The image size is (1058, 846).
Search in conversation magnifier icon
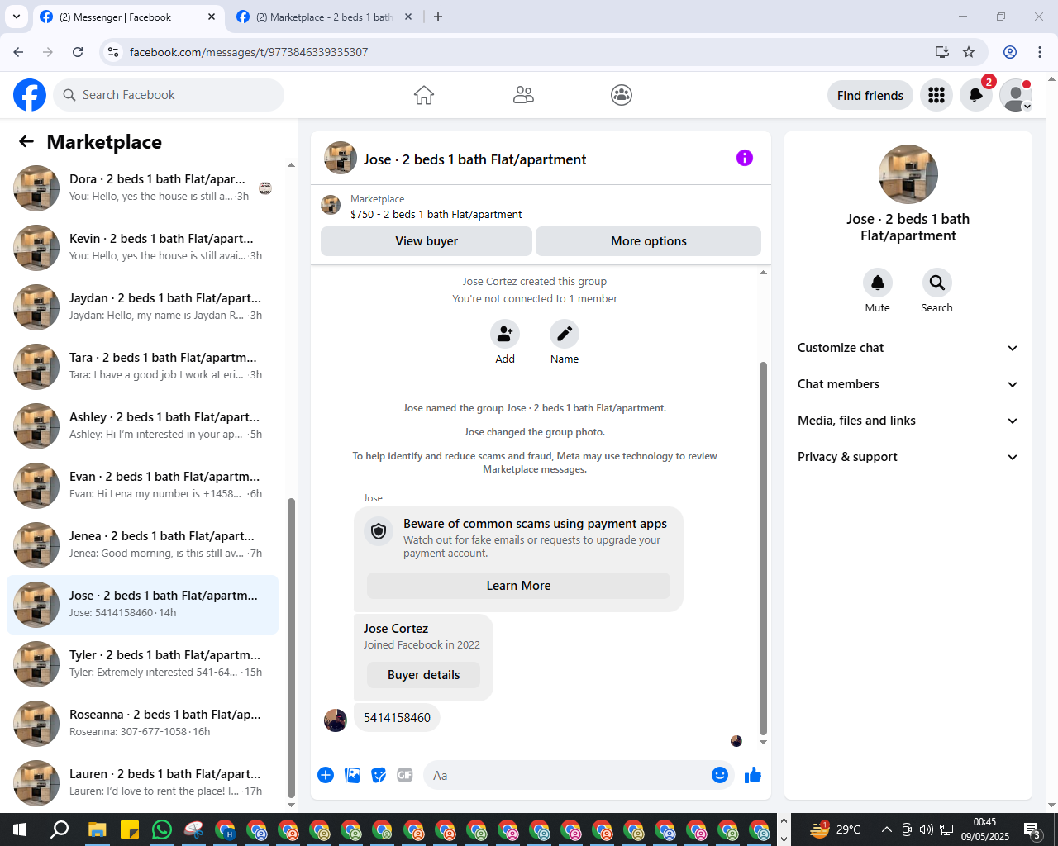937,283
